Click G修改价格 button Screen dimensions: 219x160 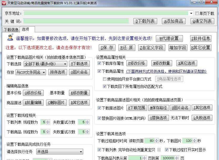tap(33, 93)
